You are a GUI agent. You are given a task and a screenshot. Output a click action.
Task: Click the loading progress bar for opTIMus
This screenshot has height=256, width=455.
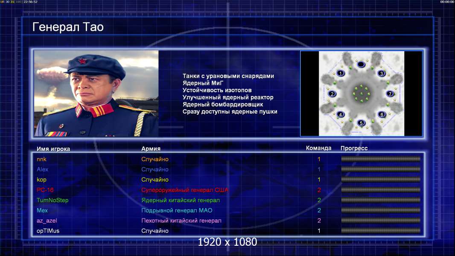381,231
